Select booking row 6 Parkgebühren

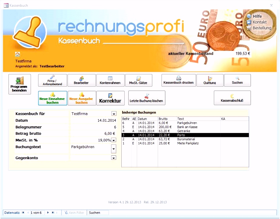[185, 123]
